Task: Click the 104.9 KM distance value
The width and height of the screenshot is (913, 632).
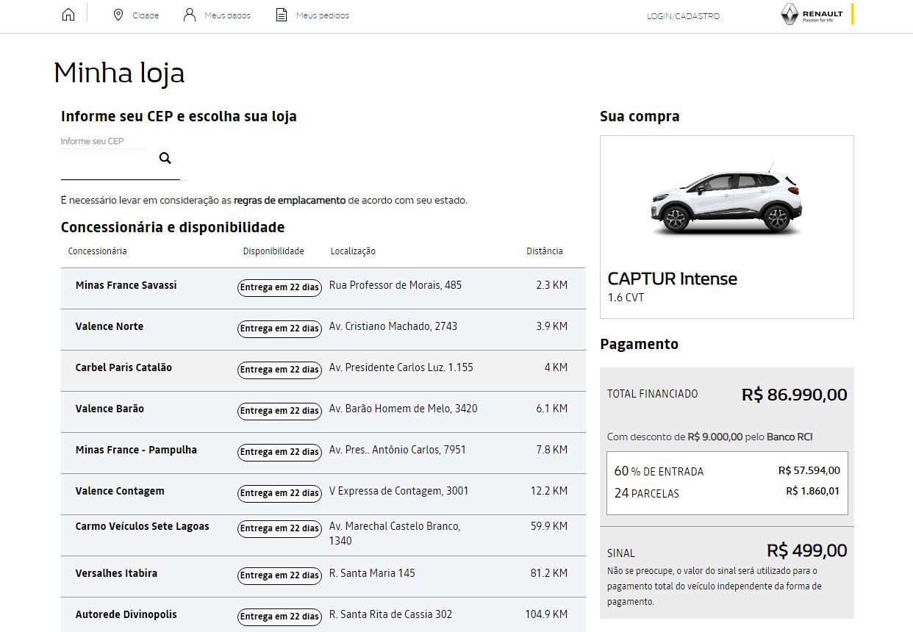Action: [546, 614]
